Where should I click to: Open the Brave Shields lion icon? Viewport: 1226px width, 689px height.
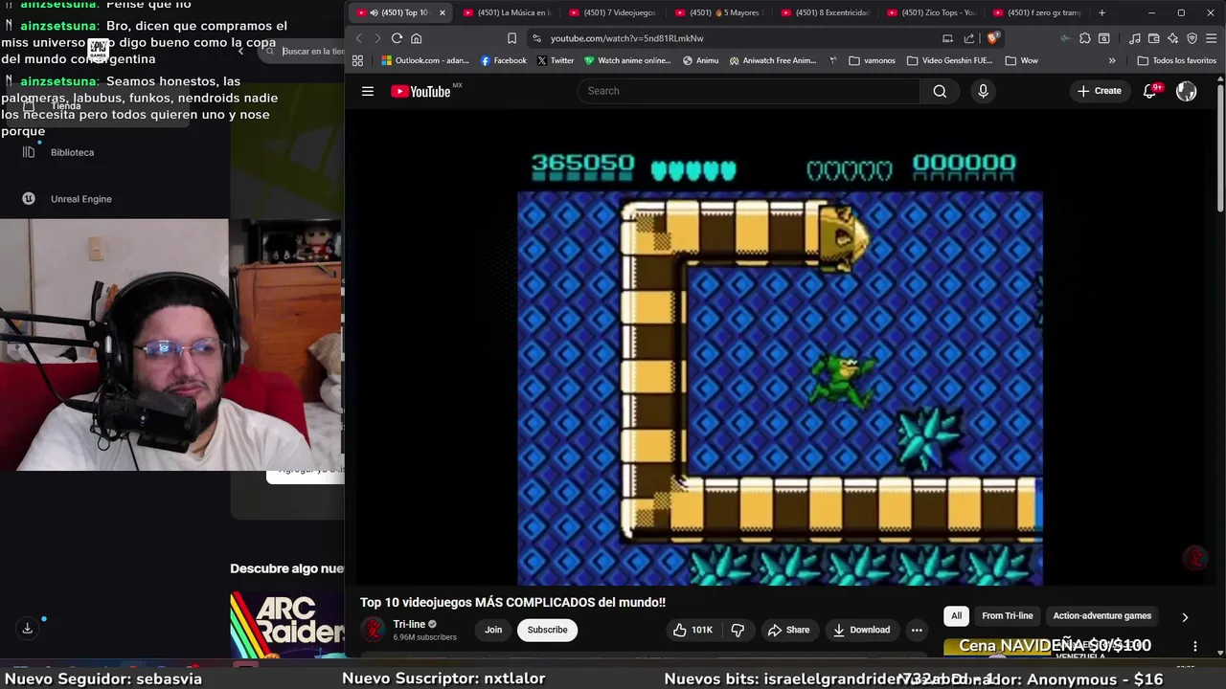click(x=992, y=38)
